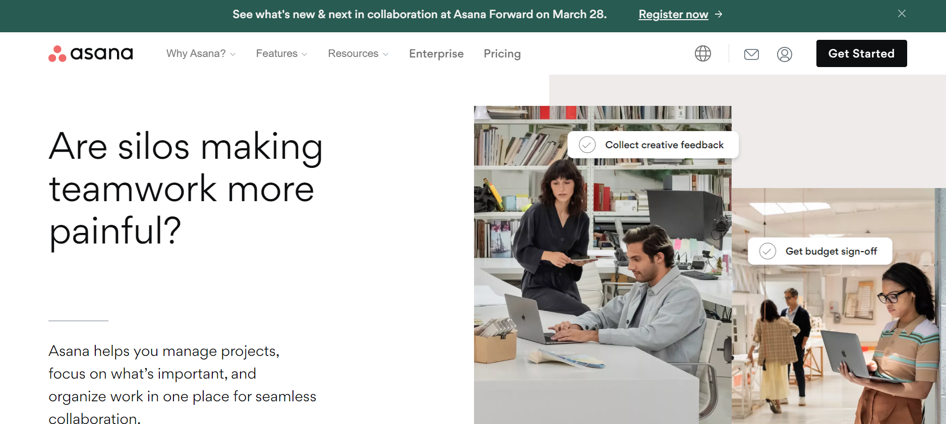
Task: Dismiss the announcement banner with the X
Action: point(902,14)
